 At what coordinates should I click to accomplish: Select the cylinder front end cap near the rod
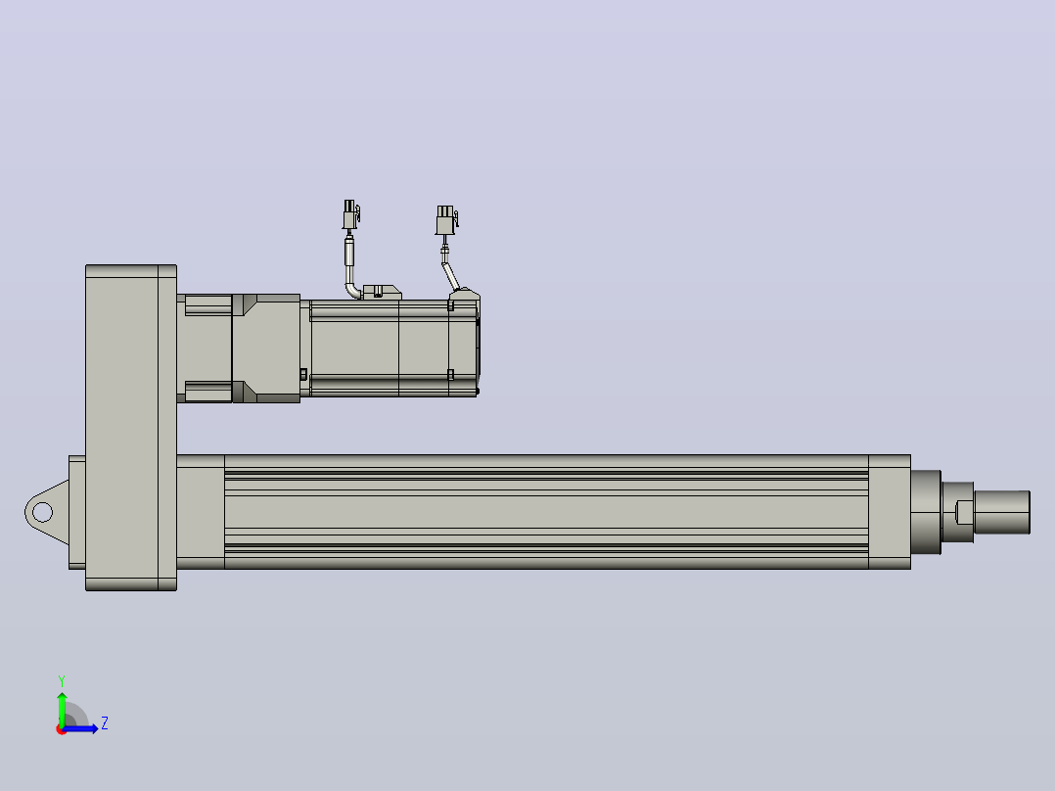890,512
